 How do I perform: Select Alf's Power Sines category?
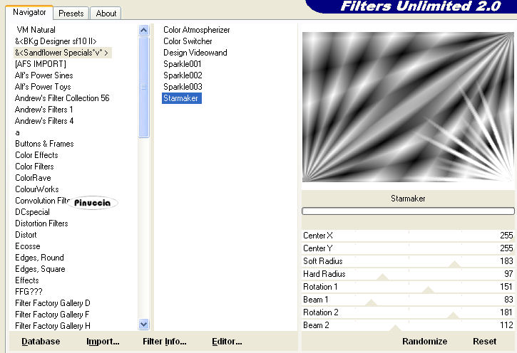(43, 75)
